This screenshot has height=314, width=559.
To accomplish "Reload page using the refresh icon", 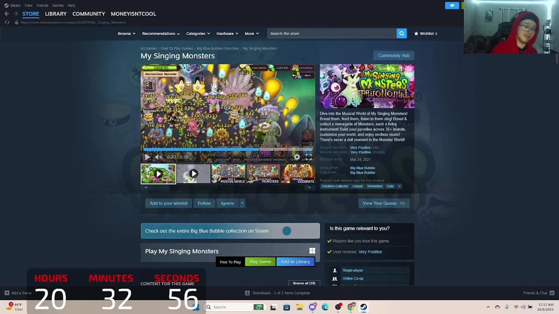I will pos(7,22).
